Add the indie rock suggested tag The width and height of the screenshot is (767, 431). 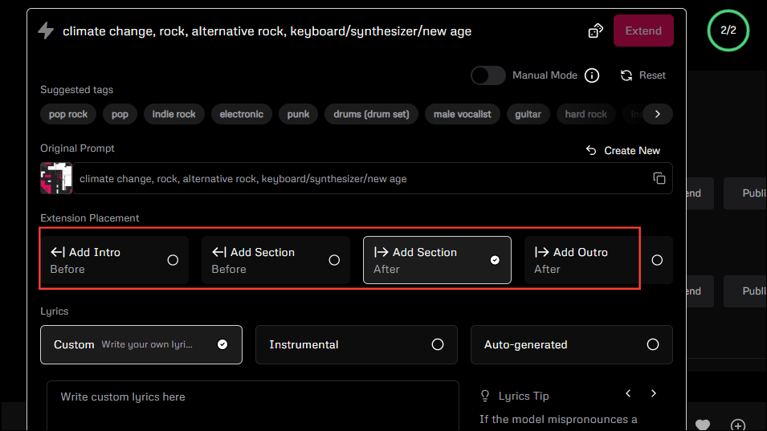(x=173, y=114)
